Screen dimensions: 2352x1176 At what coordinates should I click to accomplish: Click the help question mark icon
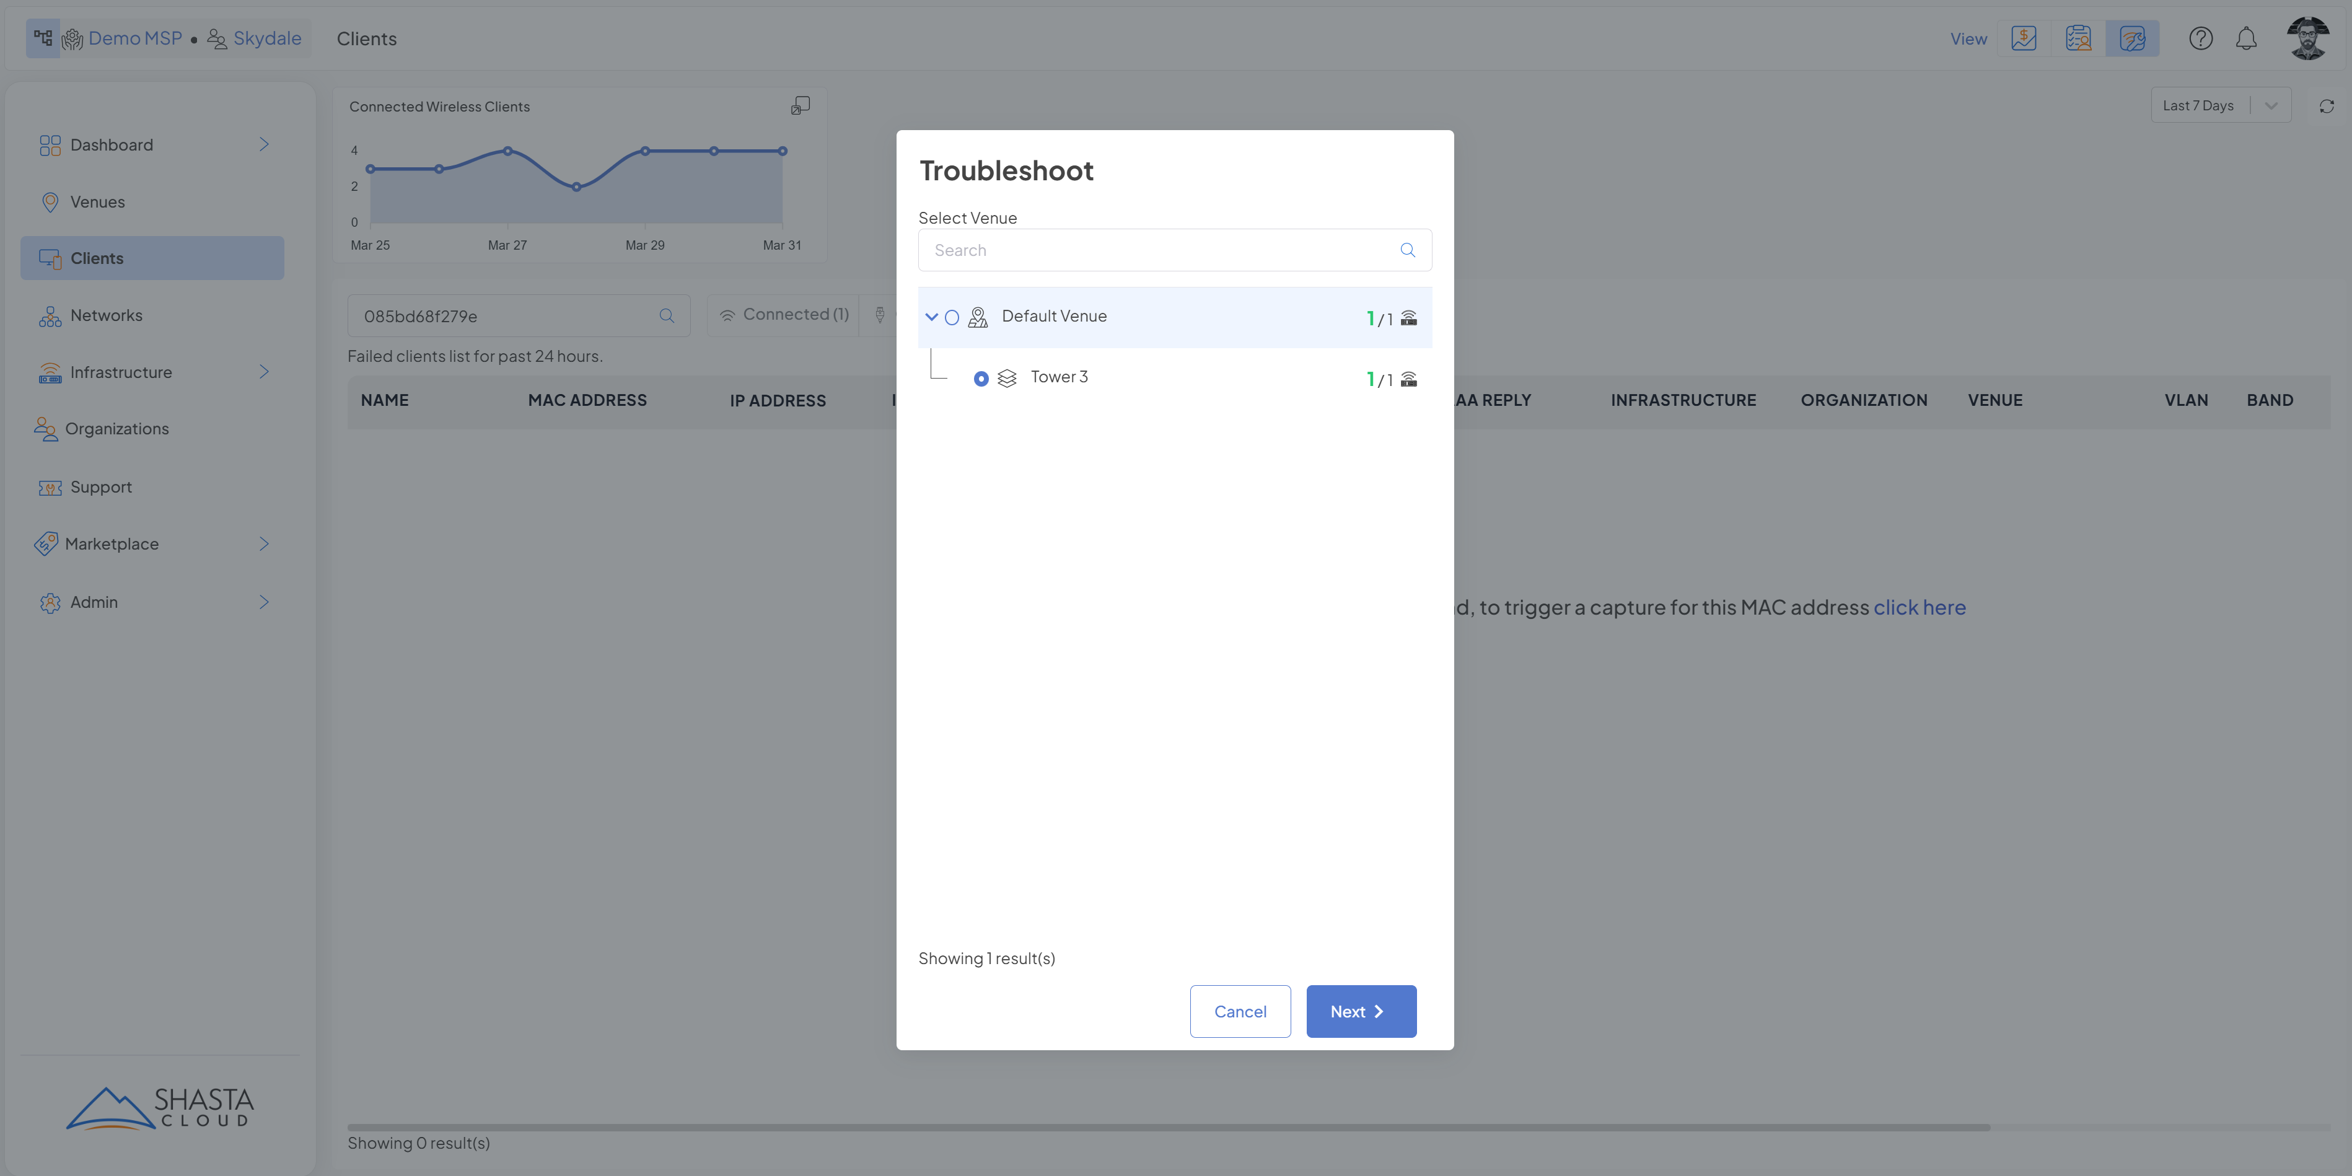[x=2200, y=38]
